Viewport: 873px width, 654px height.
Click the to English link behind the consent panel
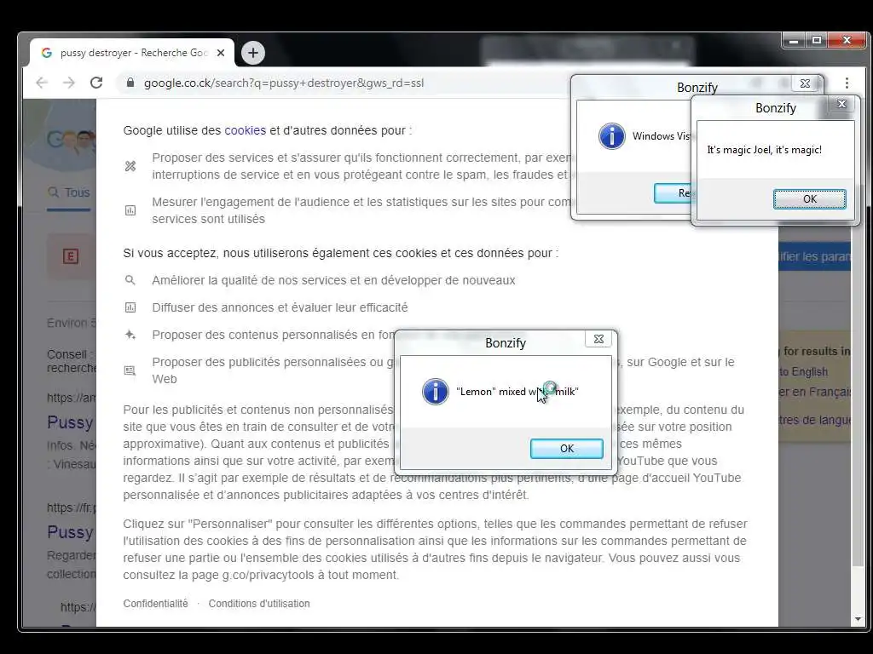coord(803,371)
